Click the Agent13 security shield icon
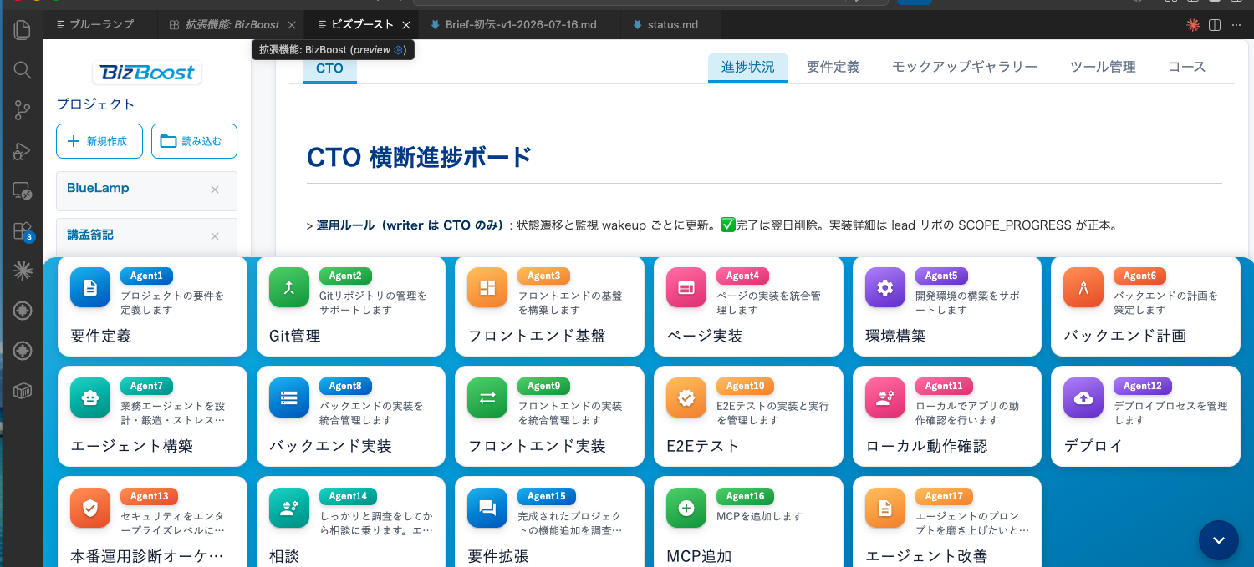 [90, 508]
